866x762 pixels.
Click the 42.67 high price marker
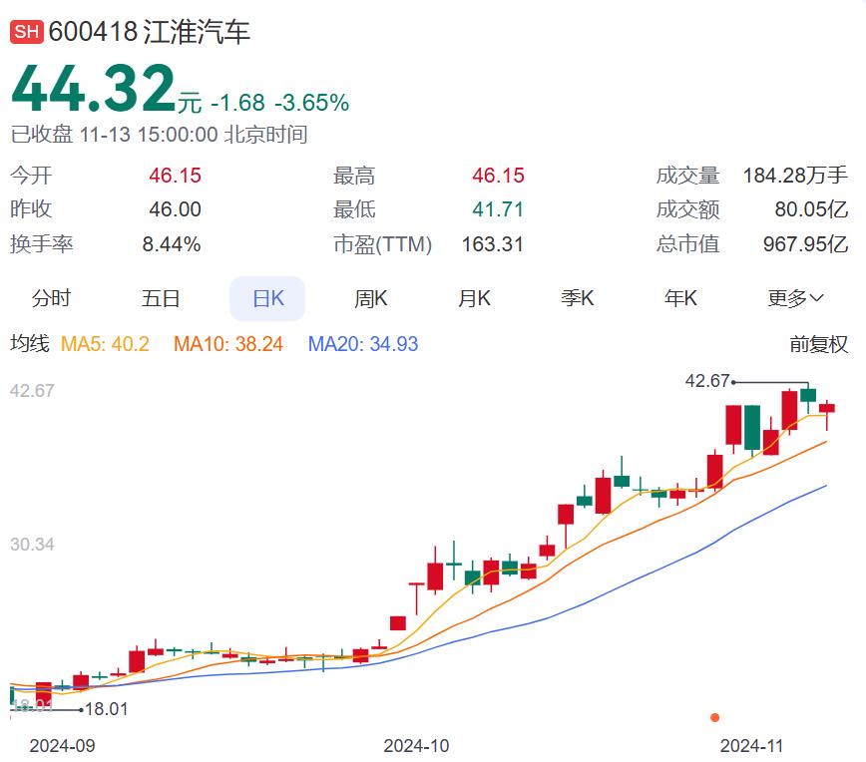(707, 380)
